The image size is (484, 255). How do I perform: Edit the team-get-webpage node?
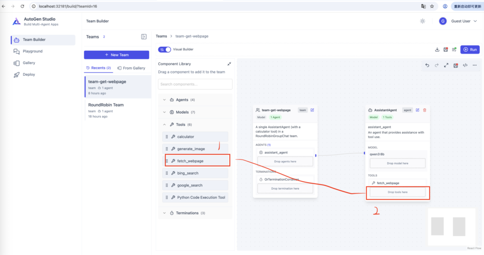pos(312,110)
